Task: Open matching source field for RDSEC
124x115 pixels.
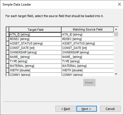Action: coord(88,39)
